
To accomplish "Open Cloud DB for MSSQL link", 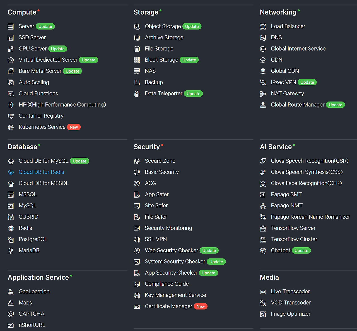I will pos(44,183).
